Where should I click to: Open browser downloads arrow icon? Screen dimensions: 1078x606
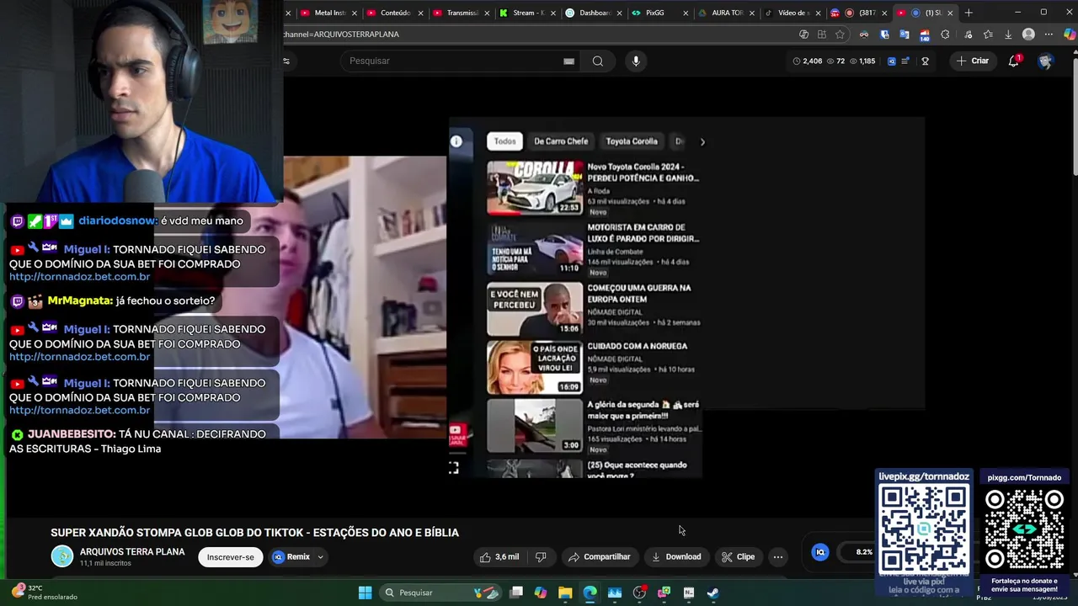click(1008, 35)
